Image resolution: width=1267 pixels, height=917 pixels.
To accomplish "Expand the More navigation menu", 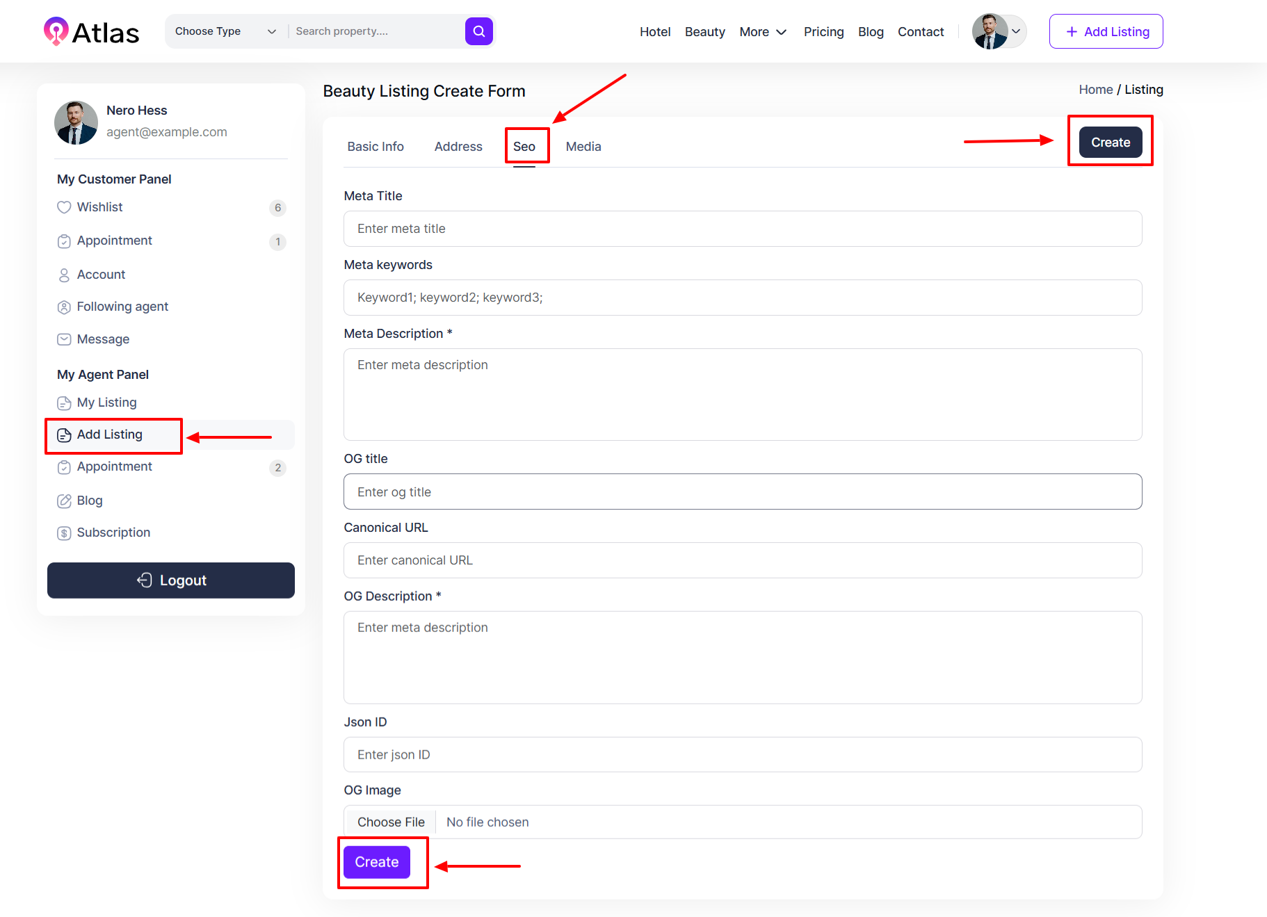I will 763,32.
